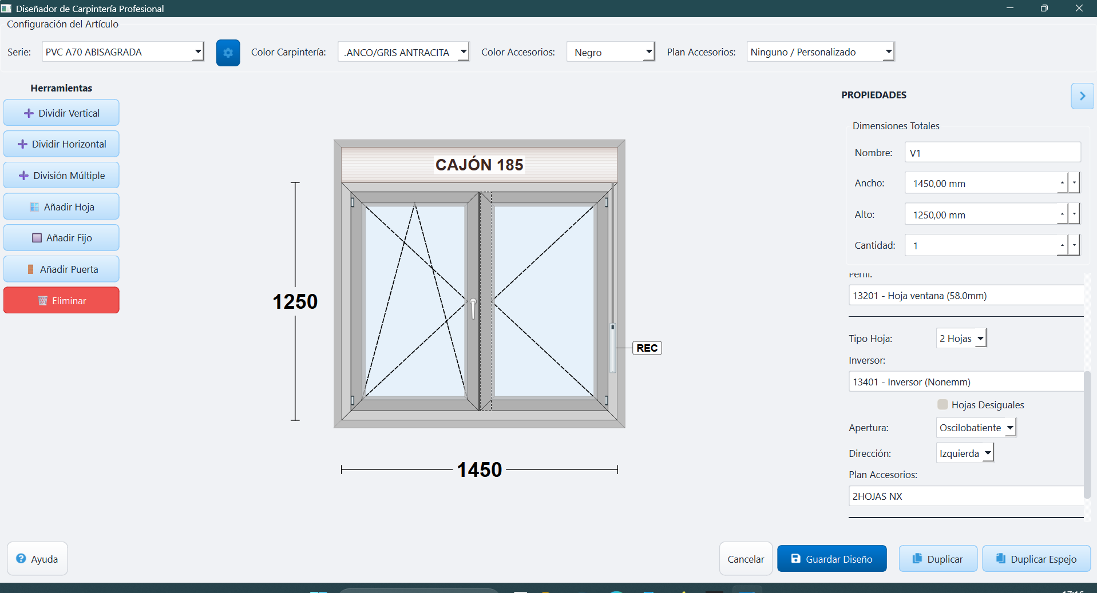Select the Dividir Vertical tool

click(x=61, y=113)
